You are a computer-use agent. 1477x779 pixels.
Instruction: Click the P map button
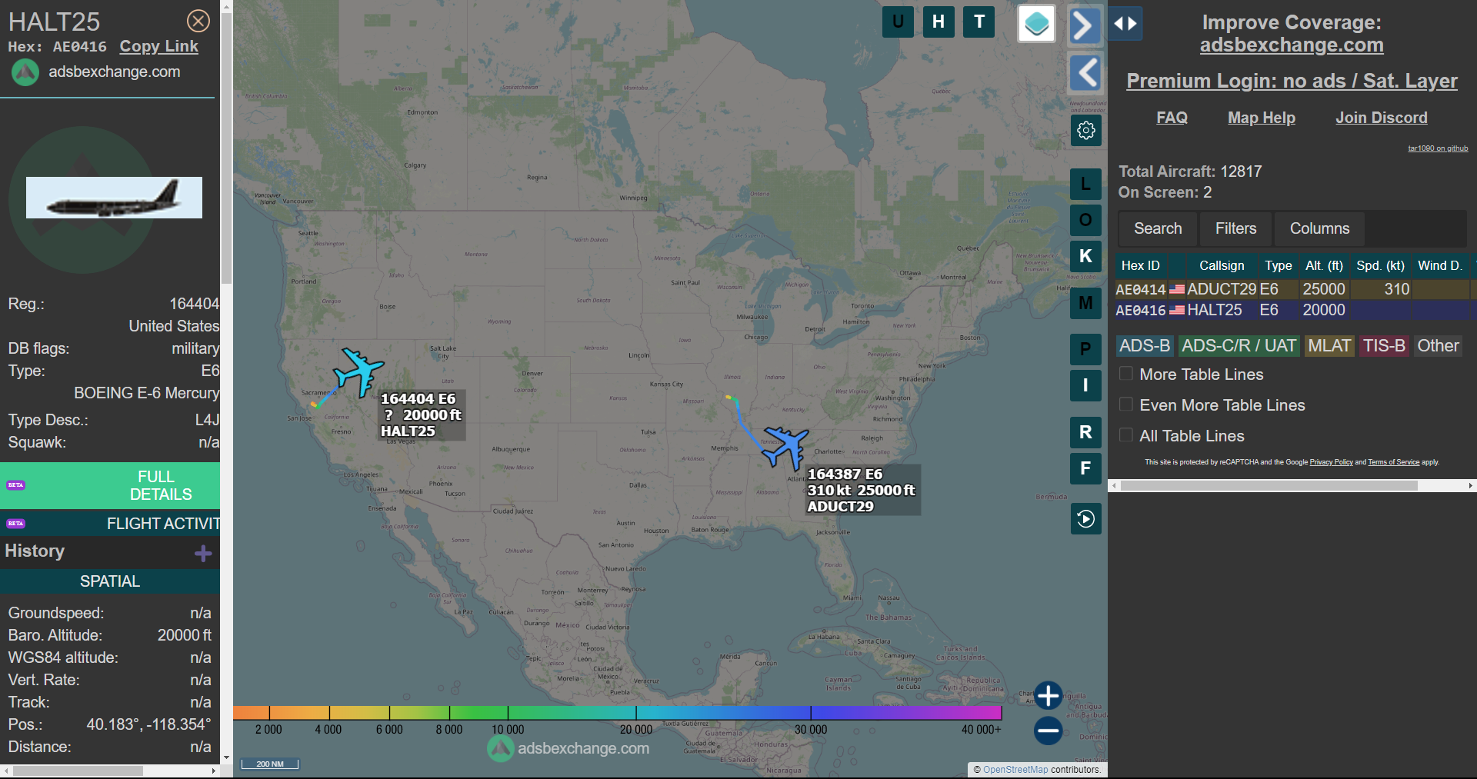[x=1086, y=349]
